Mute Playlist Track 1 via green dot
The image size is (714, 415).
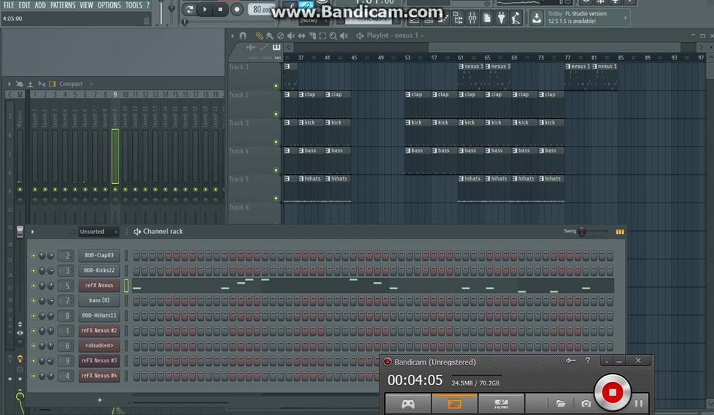(x=276, y=86)
